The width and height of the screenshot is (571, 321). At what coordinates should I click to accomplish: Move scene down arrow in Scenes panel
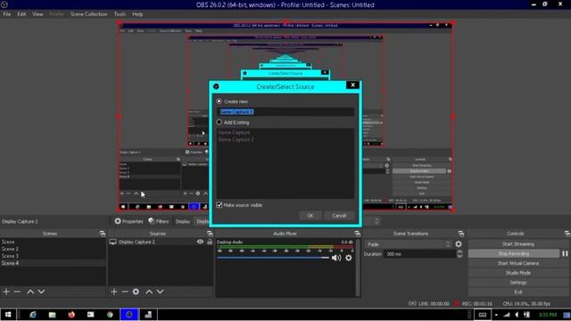(x=42, y=292)
